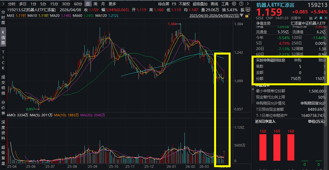Open the date range dropdown triangle
Viewport: 329px width, 170px height.
coord(241,15)
